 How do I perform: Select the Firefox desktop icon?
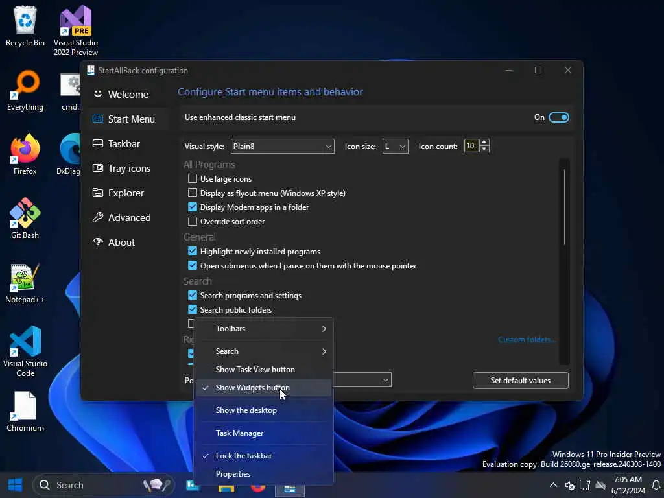click(25, 154)
